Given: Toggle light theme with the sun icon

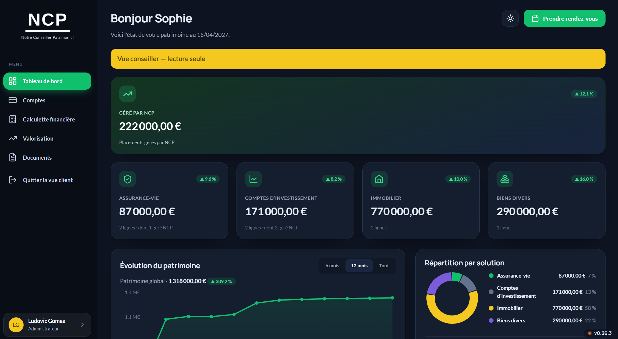Looking at the screenshot, I should pyautogui.click(x=510, y=18).
